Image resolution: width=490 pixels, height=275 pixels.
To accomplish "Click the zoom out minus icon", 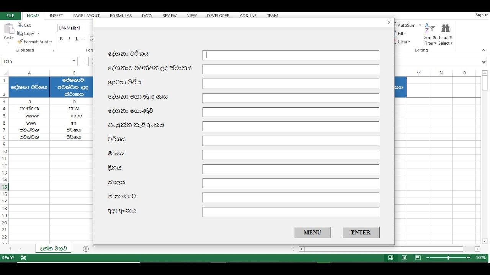I will pyautogui.click(x=428, y=258).
